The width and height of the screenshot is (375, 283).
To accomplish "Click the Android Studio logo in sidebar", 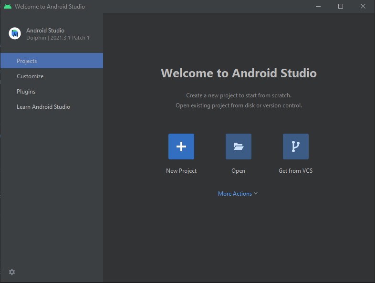I will (x=15, y=33).
